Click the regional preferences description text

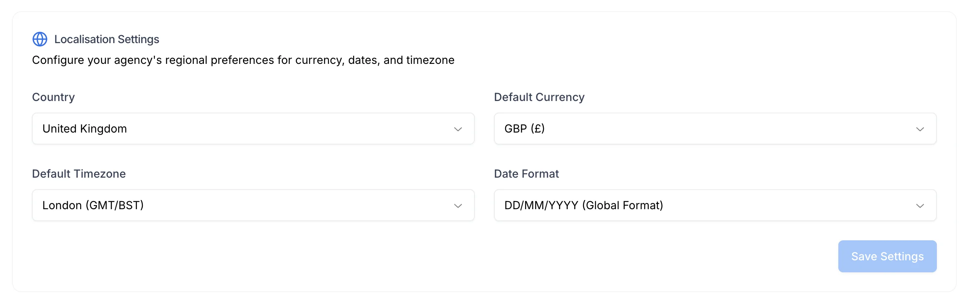(243, 60)
